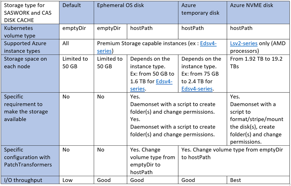Select the 'All' instance types cell
The width and height of the screenshot is (291, 186).
(66, 44)
